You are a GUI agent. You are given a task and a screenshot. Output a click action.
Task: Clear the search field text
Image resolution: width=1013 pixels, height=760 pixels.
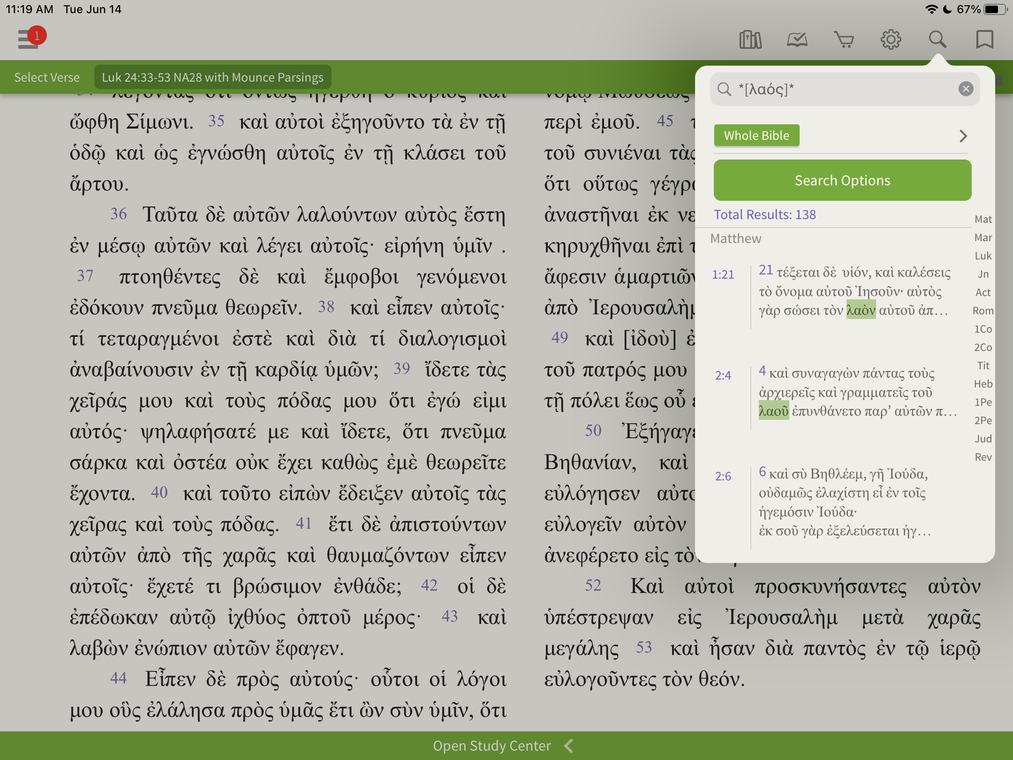click(x=966, y=89)
